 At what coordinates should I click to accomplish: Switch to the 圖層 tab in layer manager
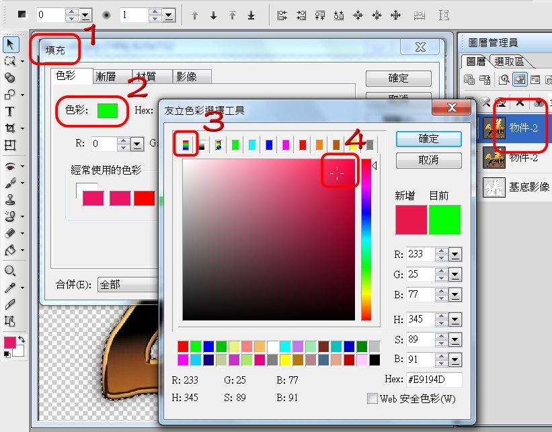pos(475,61)
